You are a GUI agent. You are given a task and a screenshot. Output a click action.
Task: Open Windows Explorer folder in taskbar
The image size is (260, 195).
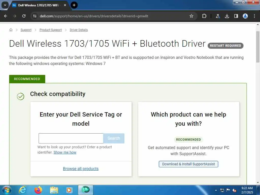54,190
